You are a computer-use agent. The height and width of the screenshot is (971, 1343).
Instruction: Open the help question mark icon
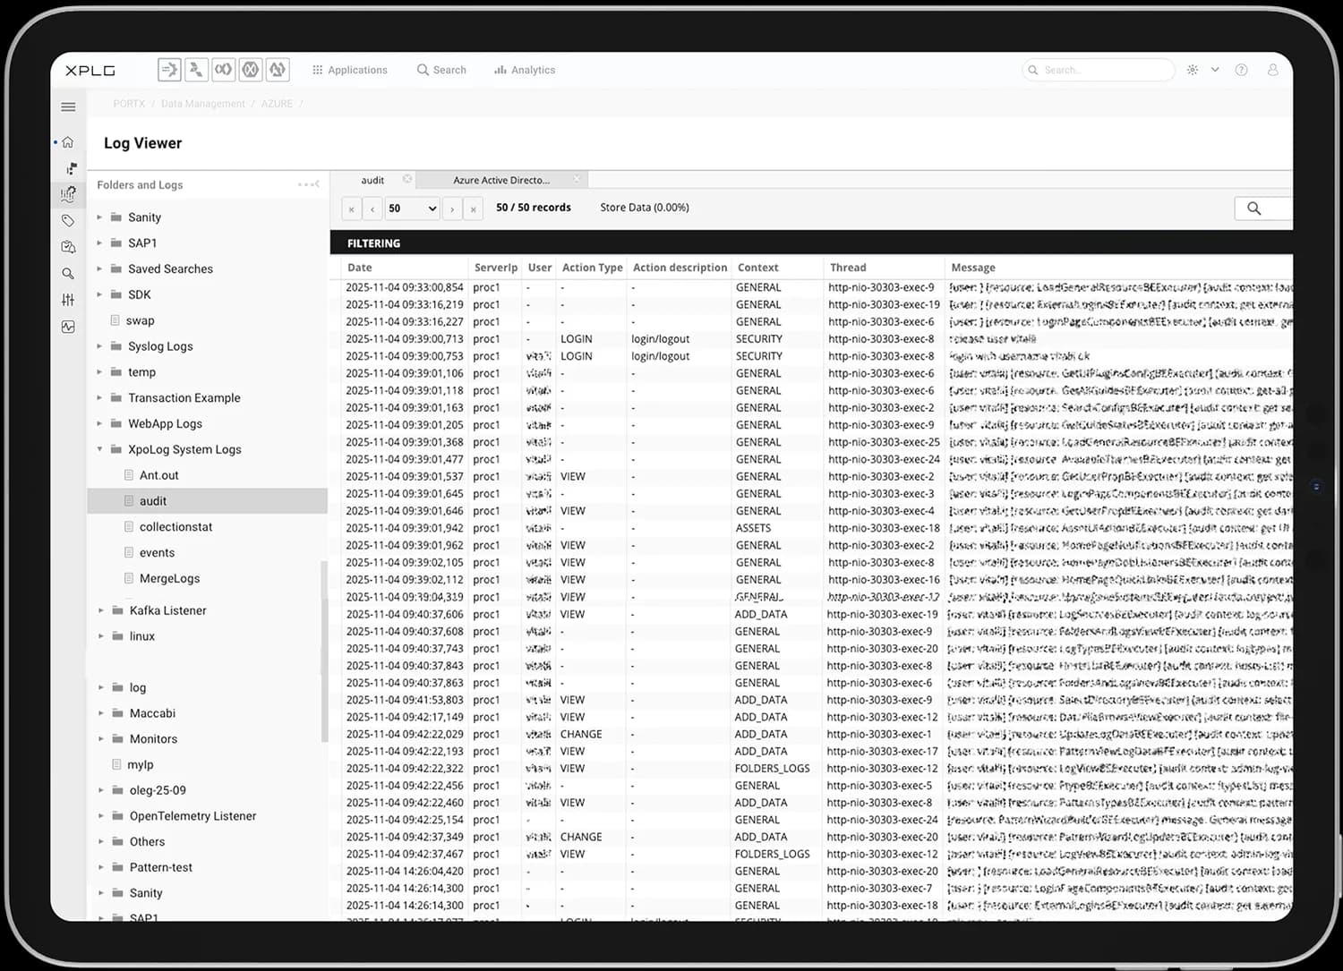(1241, 70)
